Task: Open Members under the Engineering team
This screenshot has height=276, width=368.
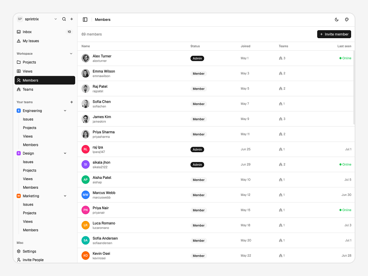Action: click(31, 145)
